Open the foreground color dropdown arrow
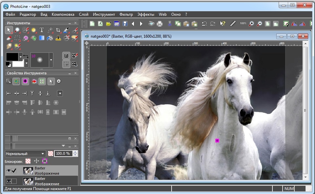 coord(21,56)
